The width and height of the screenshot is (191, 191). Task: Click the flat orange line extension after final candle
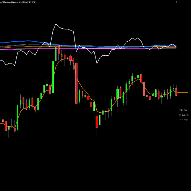coord(183,92)
